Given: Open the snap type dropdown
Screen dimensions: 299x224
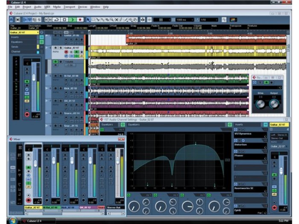Looking at the screenshot, I should 162,20.
